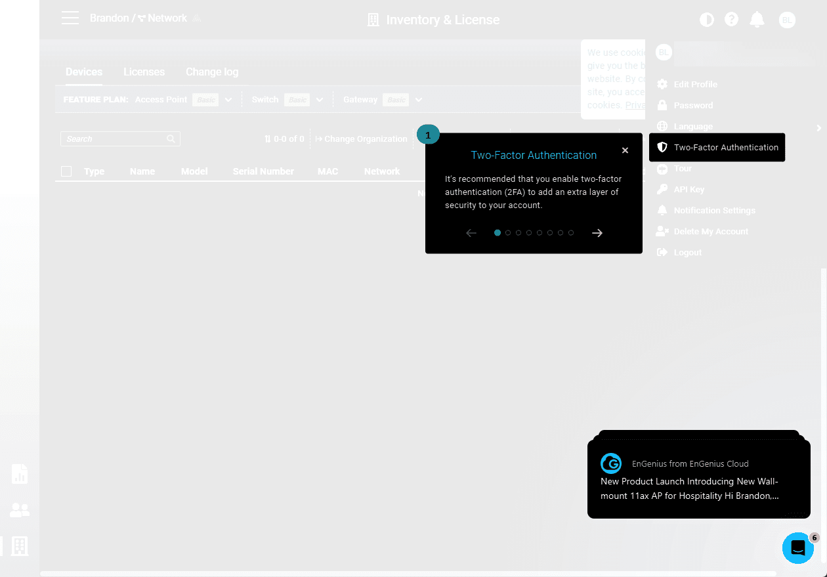
Task: Close the Two-Factor Authentication tour popup
Action: pyautogui.click(x=625, y=150)
